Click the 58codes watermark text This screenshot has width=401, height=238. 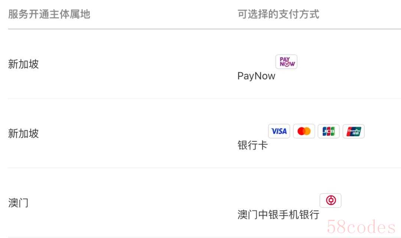pyautogui.click(x=361, y=227)
